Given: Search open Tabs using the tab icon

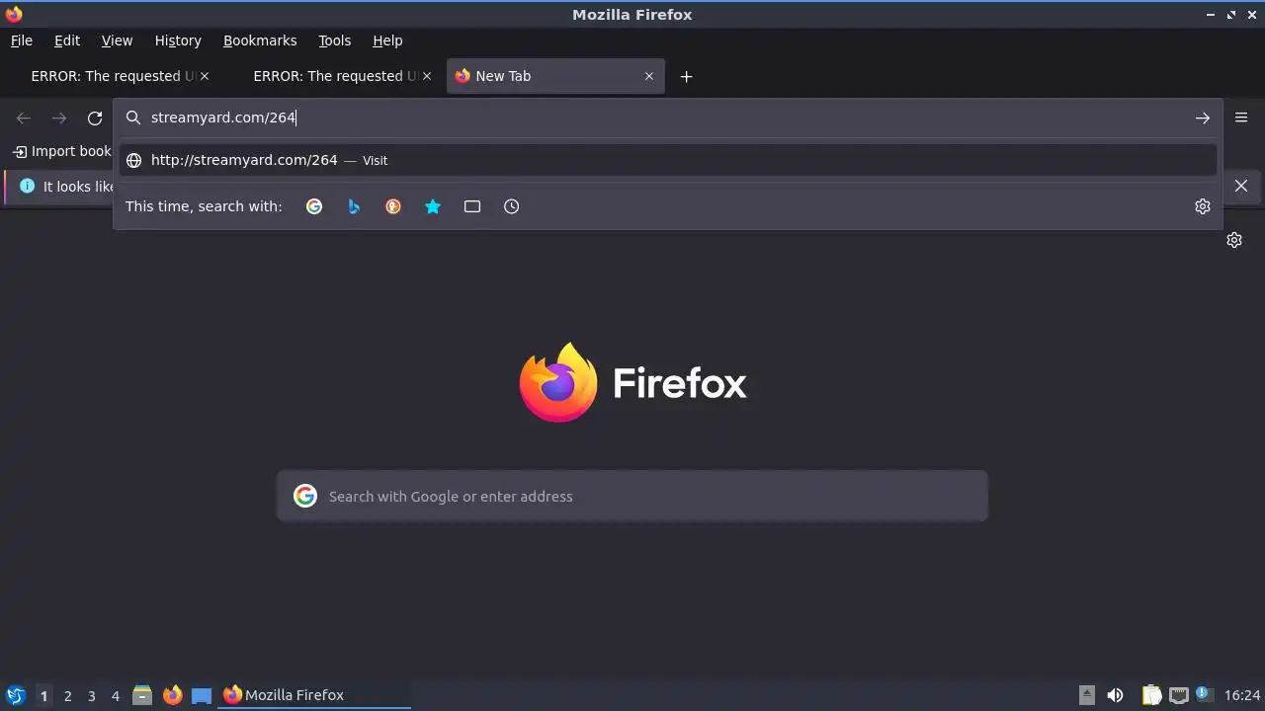Looking at the screenshot, I should pyautogui.click(x=472, y=206).
